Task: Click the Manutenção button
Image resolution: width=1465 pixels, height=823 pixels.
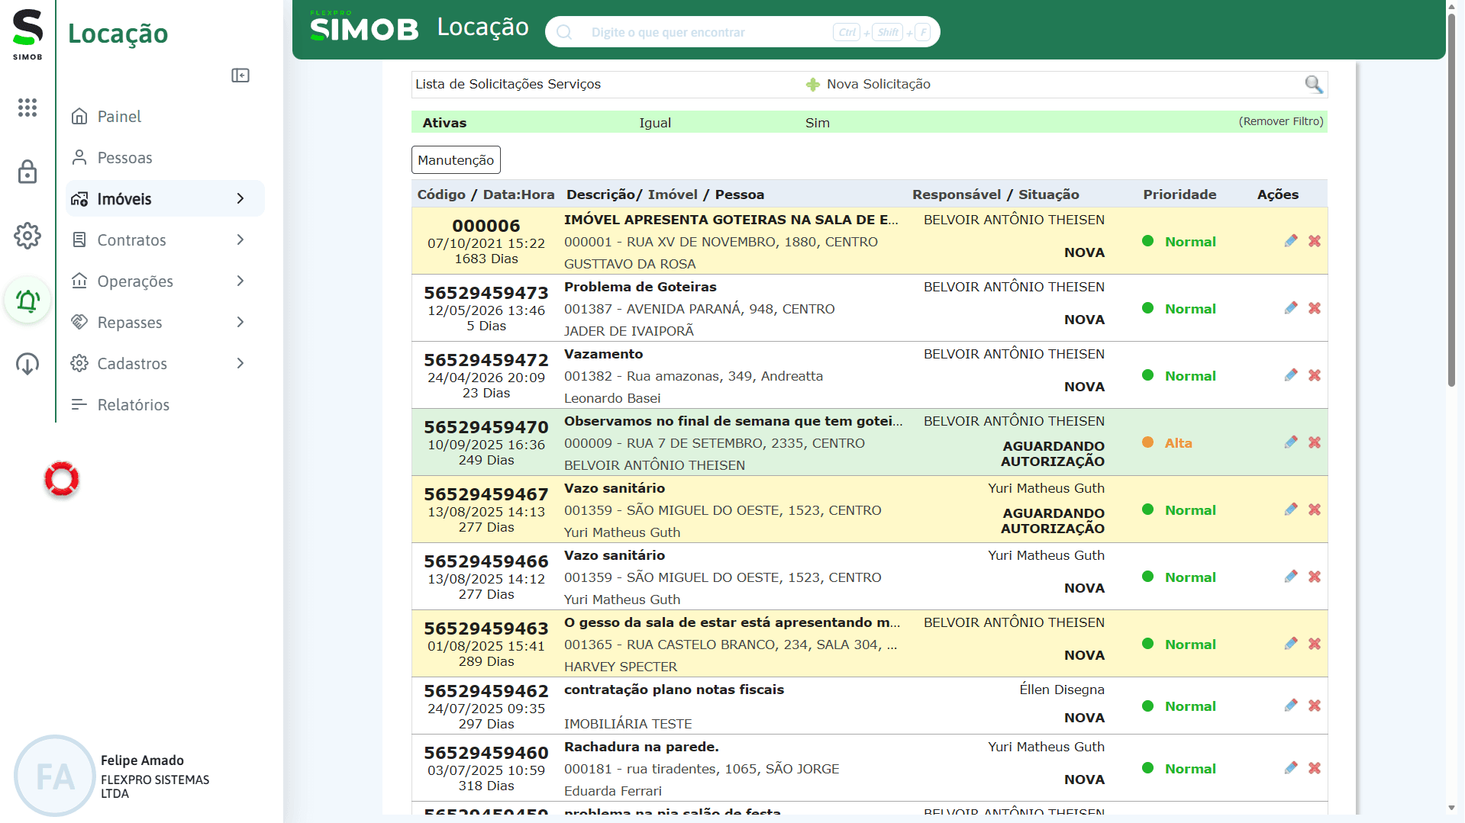Action: tap(456, 160)
